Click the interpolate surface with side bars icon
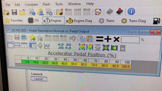 pos(90,47)
